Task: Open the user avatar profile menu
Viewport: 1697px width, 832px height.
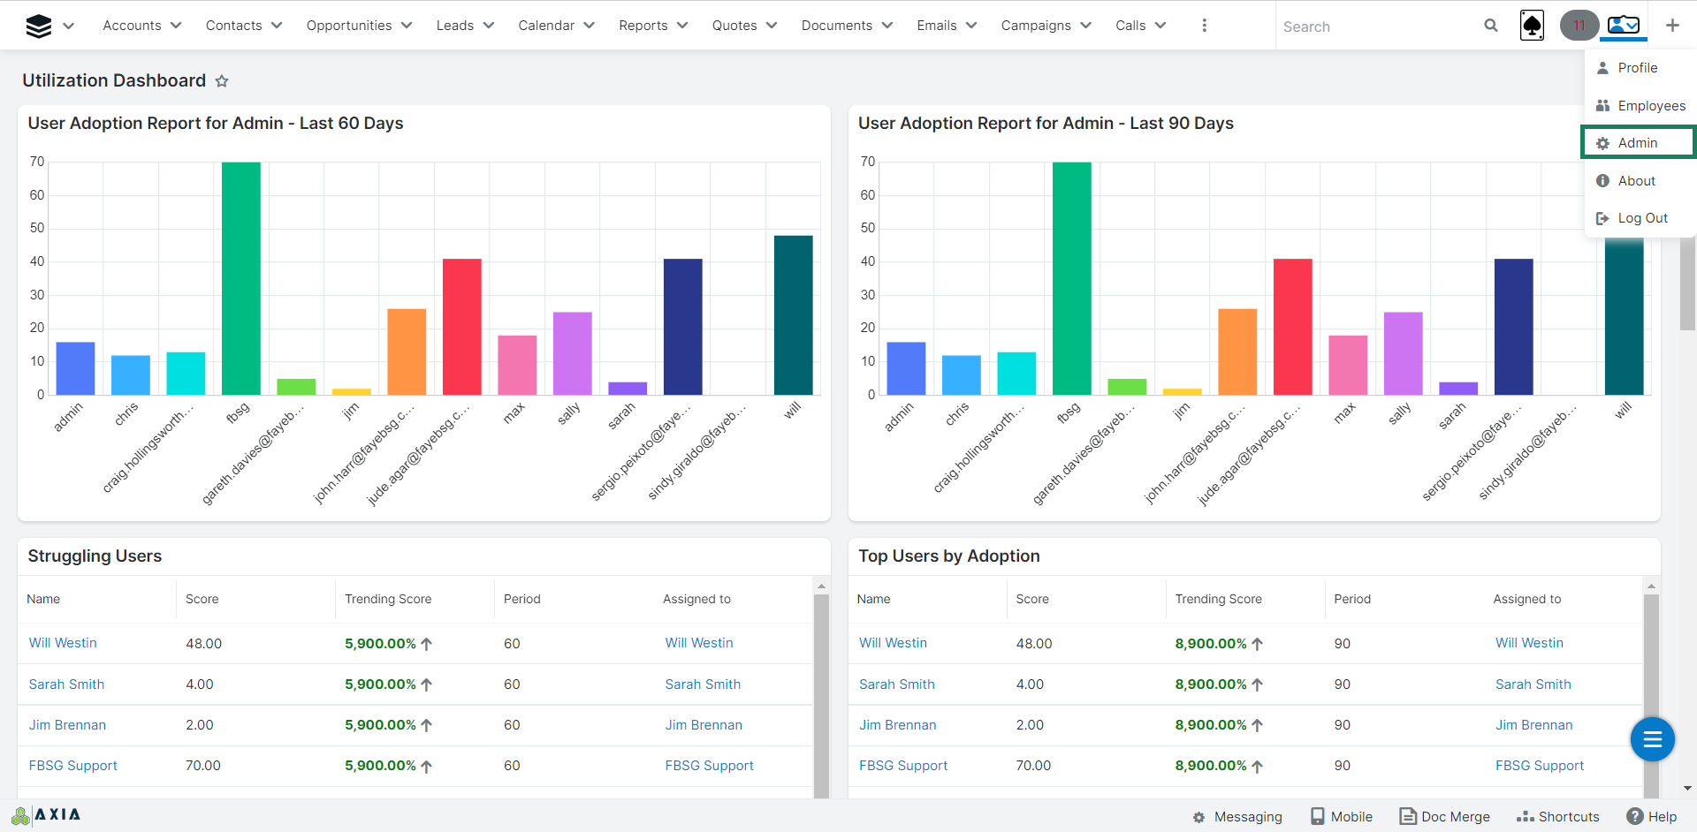Action: [1624, 26]
